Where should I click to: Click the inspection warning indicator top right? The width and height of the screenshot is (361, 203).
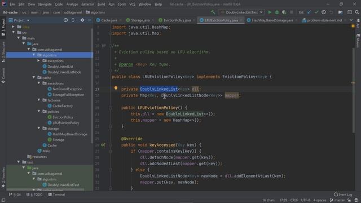pos(353,27)
